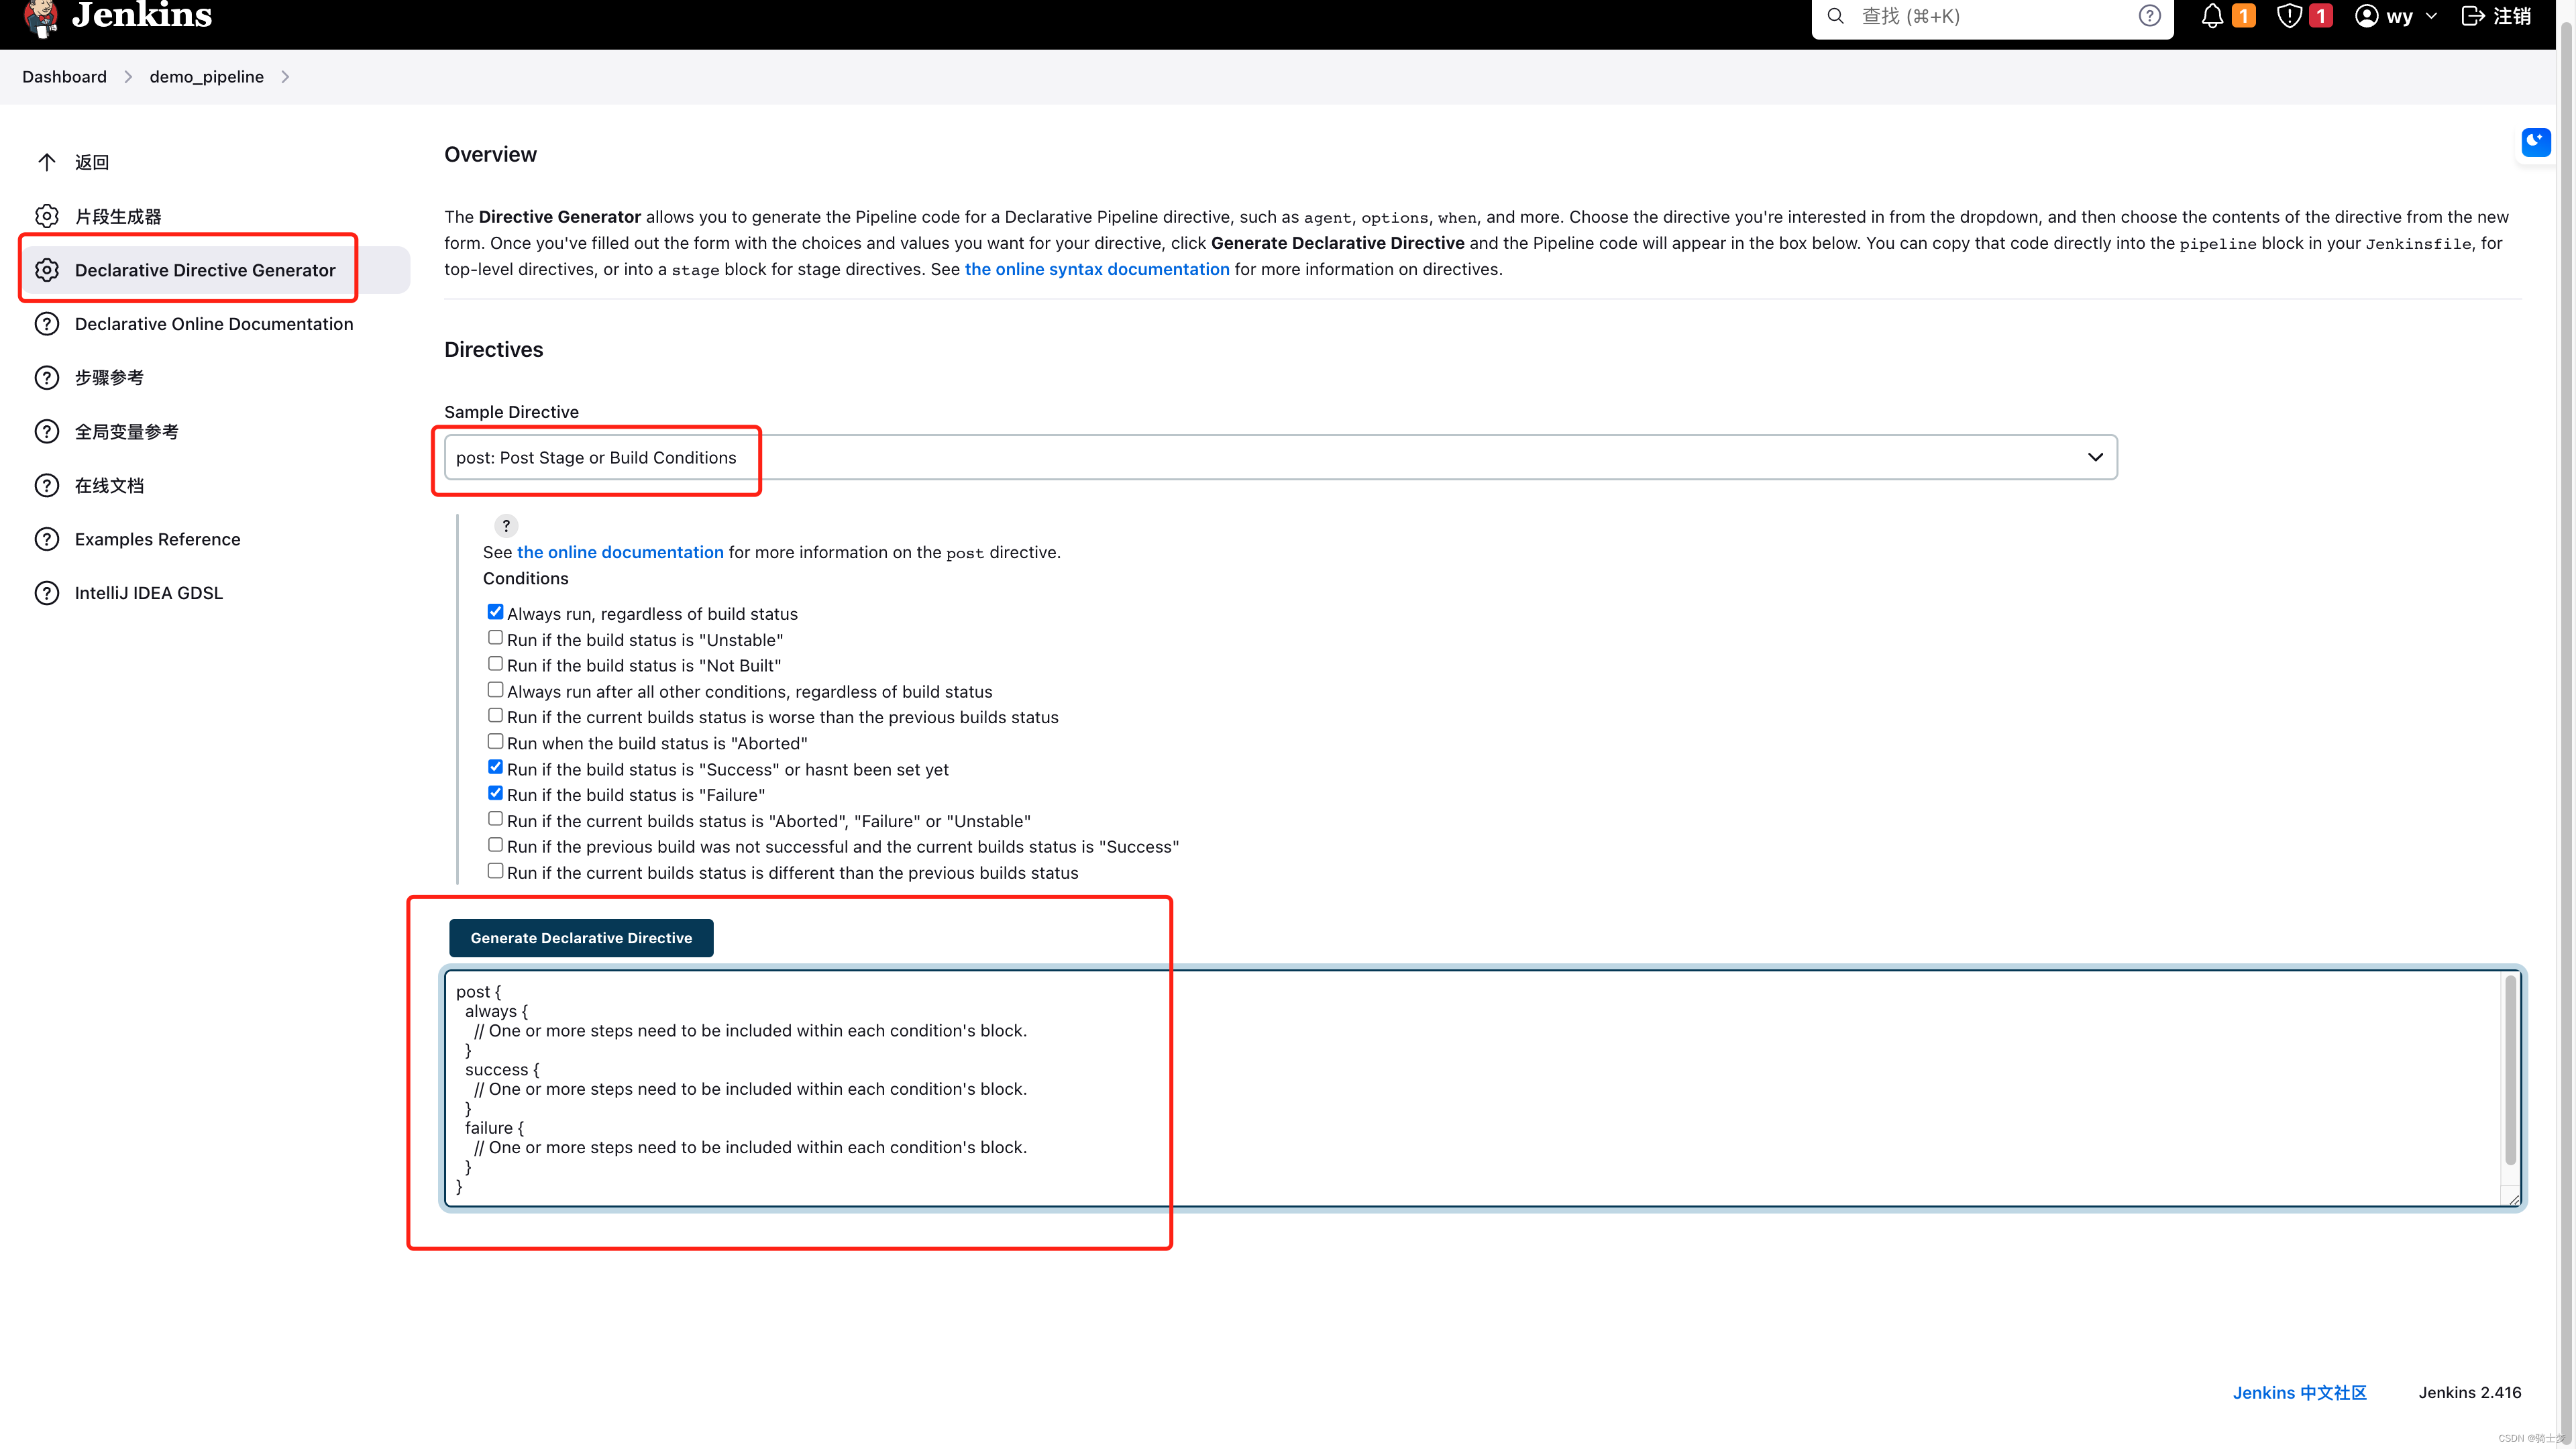Open search help question mark icon

[x=2149, y=16]
